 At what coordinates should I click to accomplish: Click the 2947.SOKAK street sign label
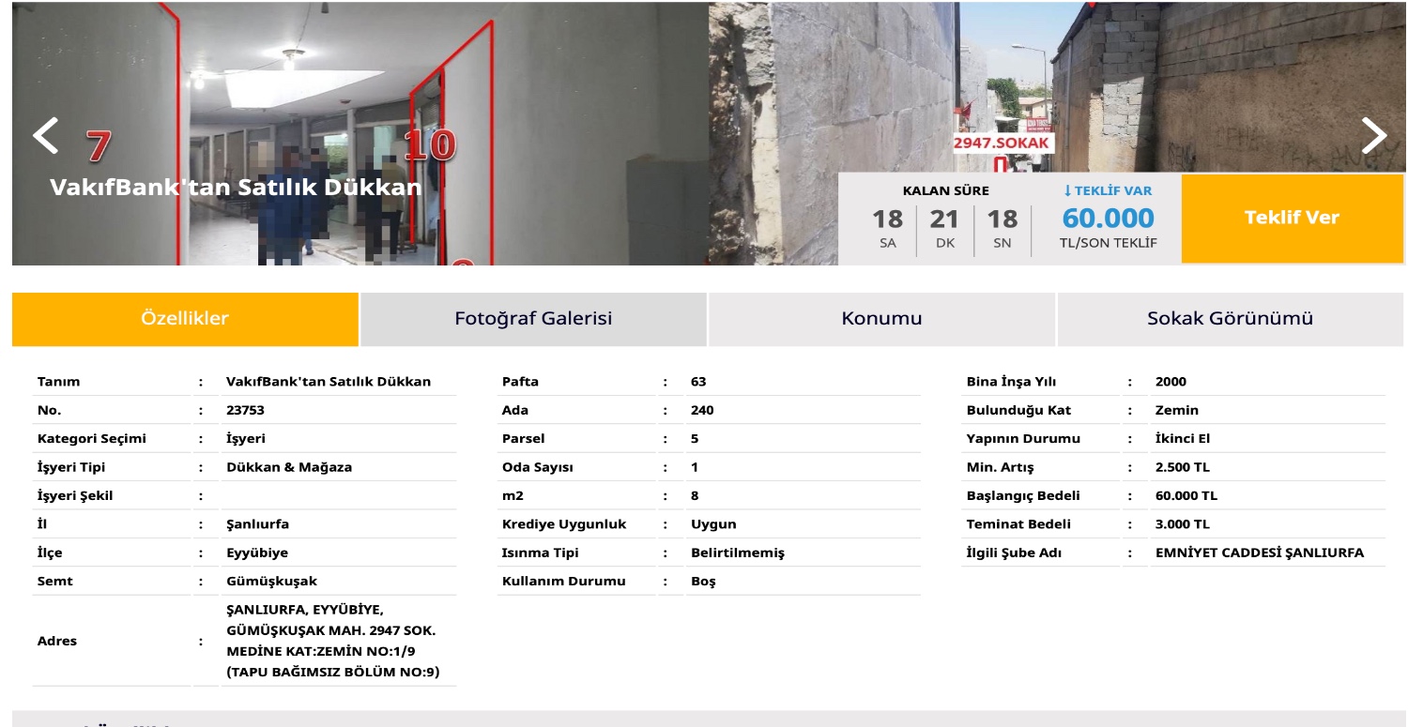click(x=1002, y=144)
